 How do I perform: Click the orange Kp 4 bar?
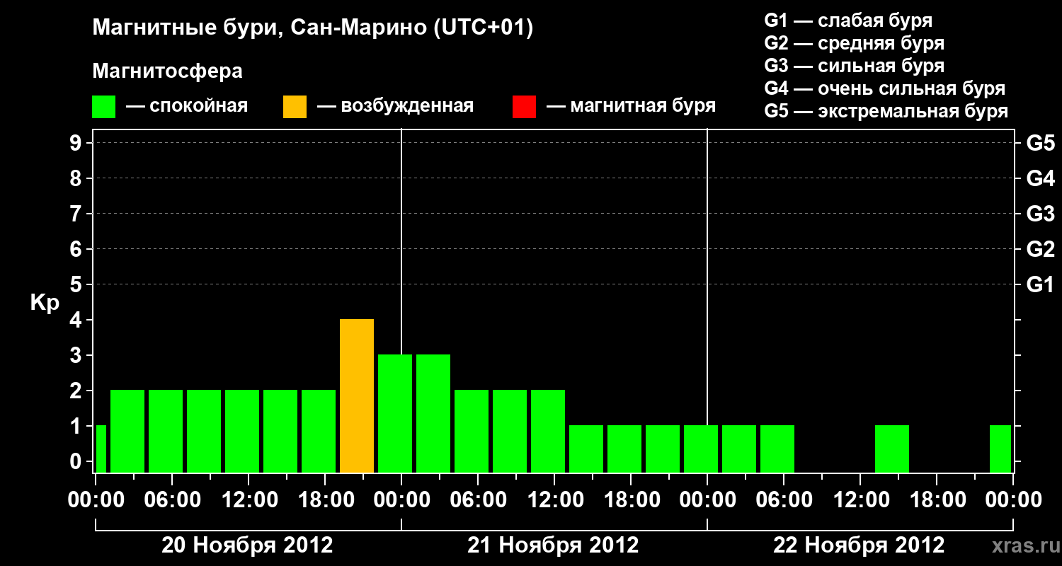357,396
